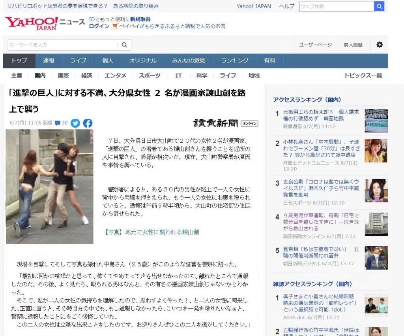Click the 雑誌アクセスランキング（国内） heading

tap(312, 284)
